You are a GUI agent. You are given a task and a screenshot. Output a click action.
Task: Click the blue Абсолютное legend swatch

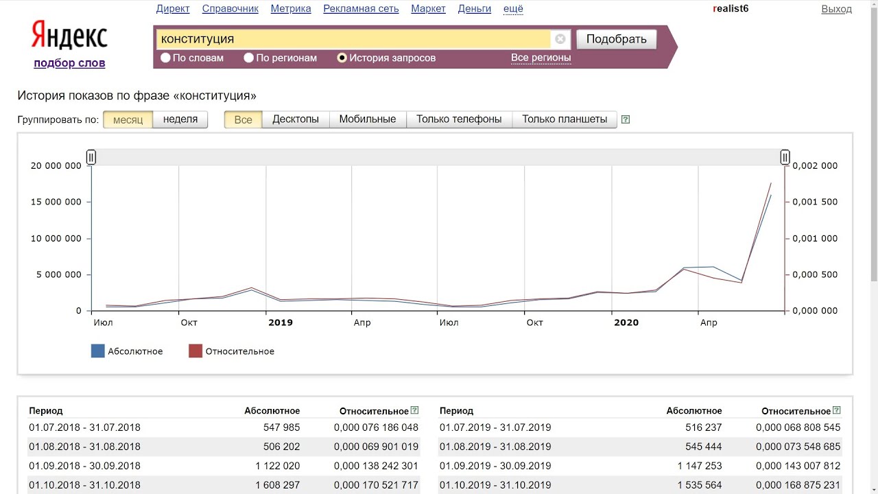98,351
